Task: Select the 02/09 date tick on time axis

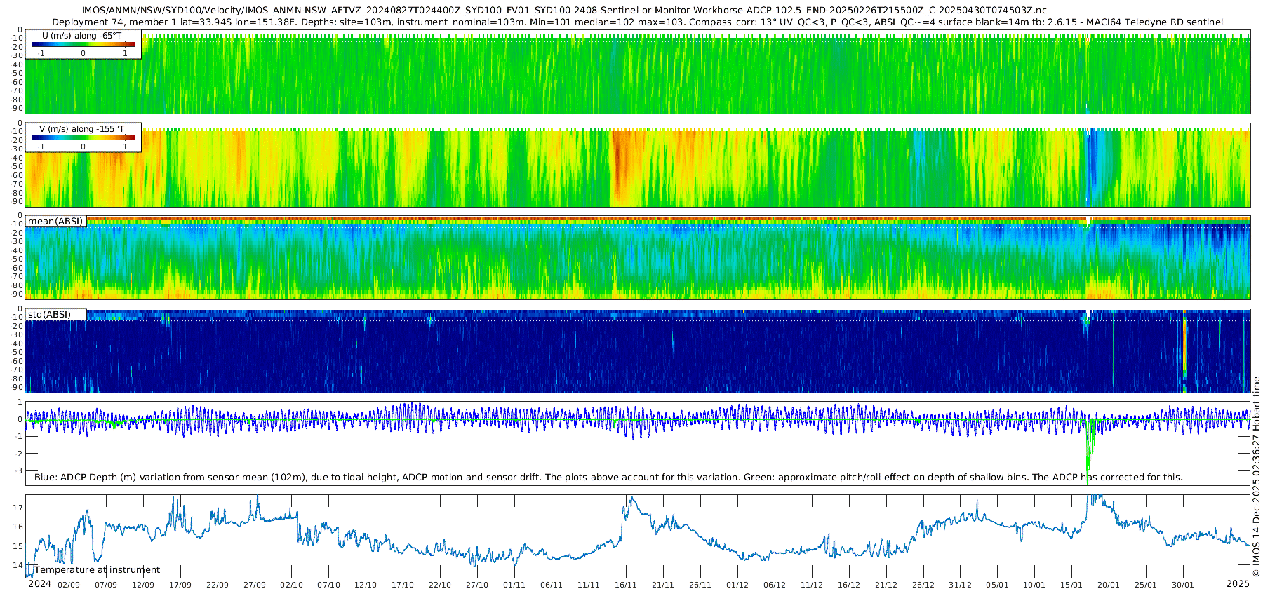Action: coord(69,585)
